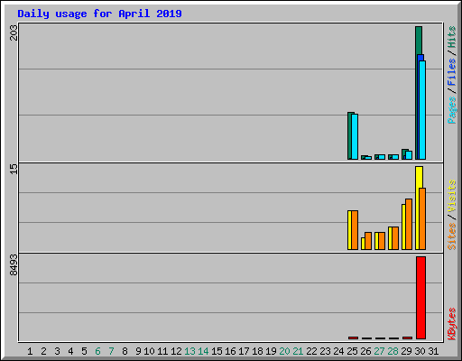This screenshot has height=361, width=462.
Task: Click green weekend day 6 on the axis
Action: (97, 351)
